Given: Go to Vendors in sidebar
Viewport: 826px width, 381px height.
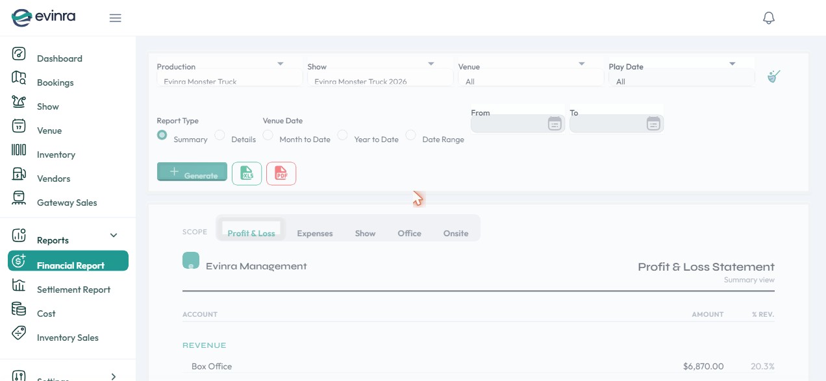Looking at the screenshot, I should point(53,178).
